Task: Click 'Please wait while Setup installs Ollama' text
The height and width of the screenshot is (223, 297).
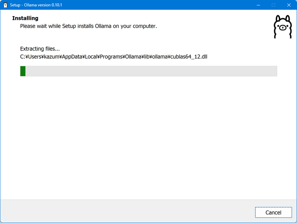Action: 88,26
